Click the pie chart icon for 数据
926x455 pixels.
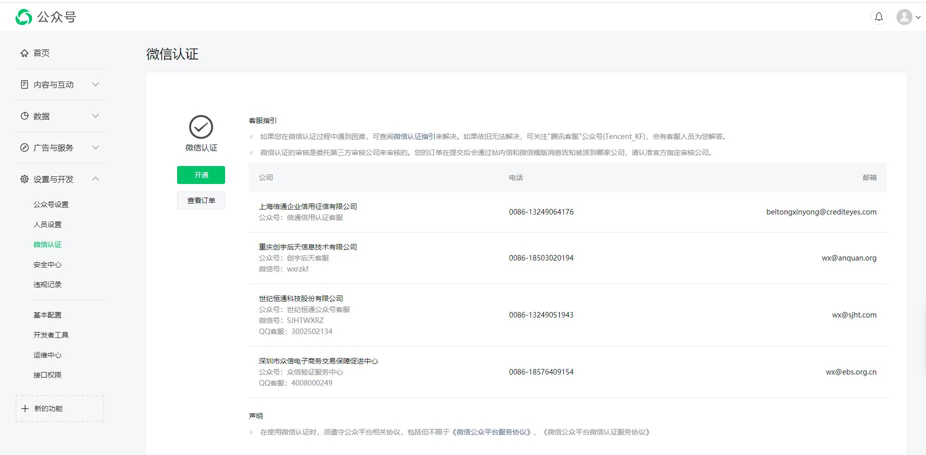coord(24,116)
